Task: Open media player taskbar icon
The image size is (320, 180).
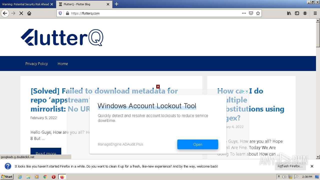Action: coord(37,177)
